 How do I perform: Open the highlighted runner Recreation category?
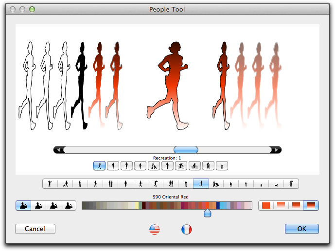click(201, 184)
